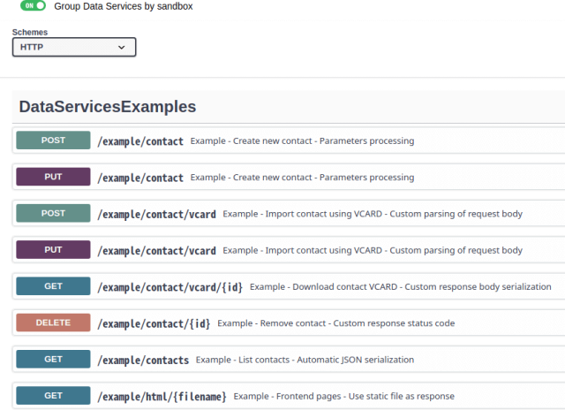Click GET badge for /example/html/{filename}
Image resolution: width=565 pixels, height=410 pixels.
click(x=53, y=396)
